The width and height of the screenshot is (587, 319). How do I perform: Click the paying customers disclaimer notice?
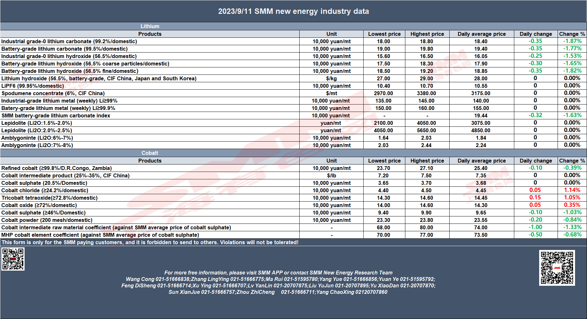click(x=150, y=242)
